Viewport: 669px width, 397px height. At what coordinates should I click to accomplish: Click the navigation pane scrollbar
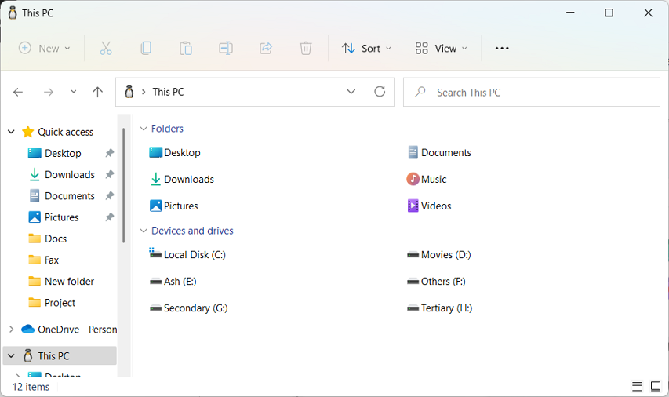pos(123,185)
